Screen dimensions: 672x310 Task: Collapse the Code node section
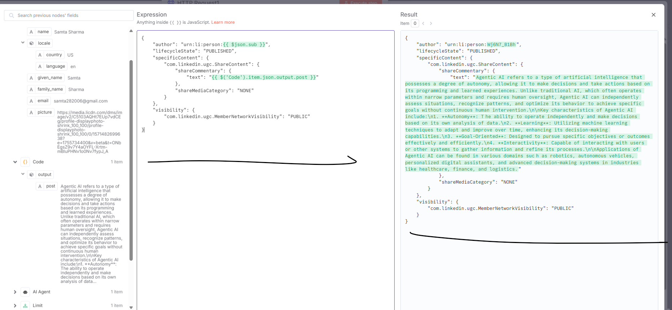click(x=15, y=162)
